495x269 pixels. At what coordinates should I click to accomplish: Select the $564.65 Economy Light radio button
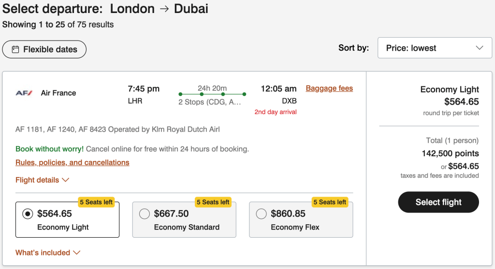[x=28, y=214]
